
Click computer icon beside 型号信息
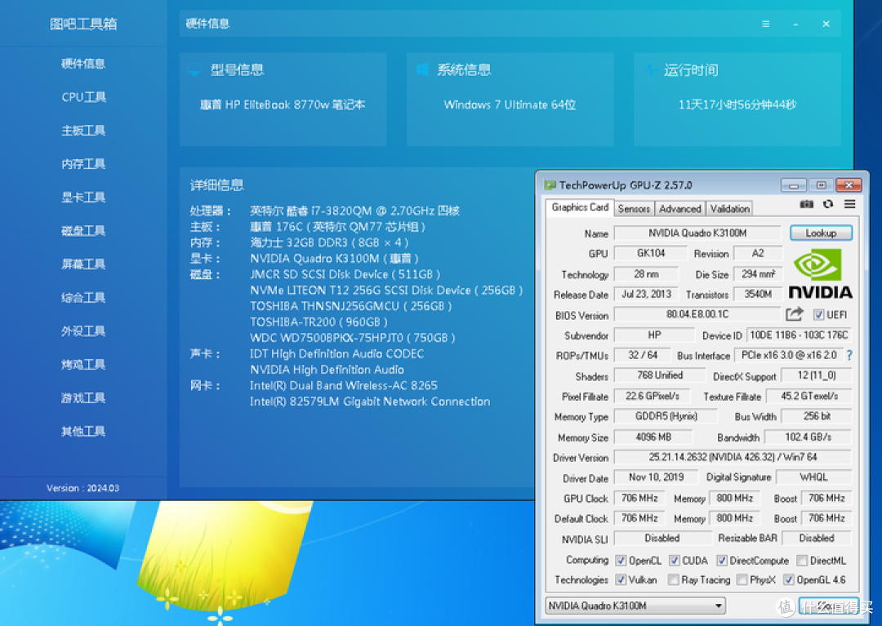pyautogui.click(x=194, y=69)
